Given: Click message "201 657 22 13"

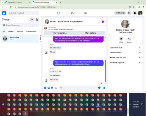Looking at the screenshot, I should (55, 71).
